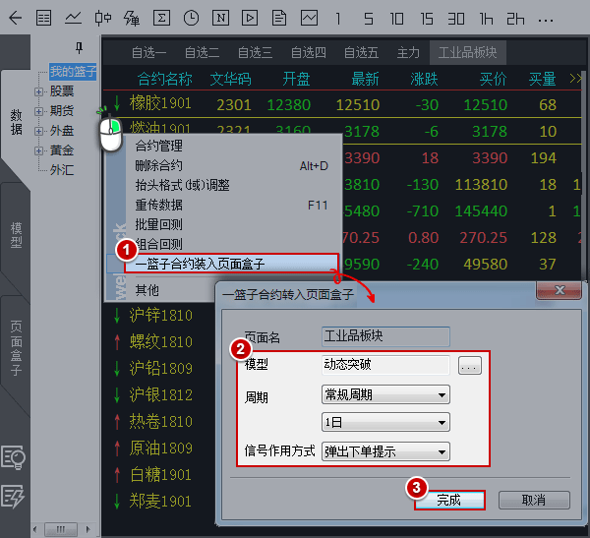The width and height of the screenshot is (590, 538).
Task: Select the candlestick chart icon
Action: (103, 18)
